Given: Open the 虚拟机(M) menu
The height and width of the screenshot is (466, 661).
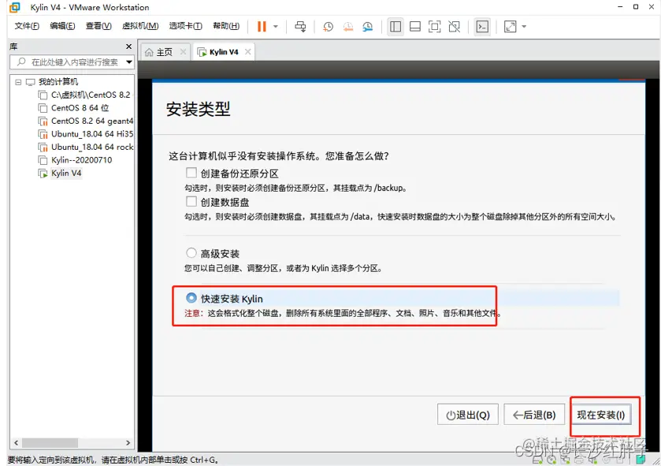Looking at the screenshot, I should 140,25.
